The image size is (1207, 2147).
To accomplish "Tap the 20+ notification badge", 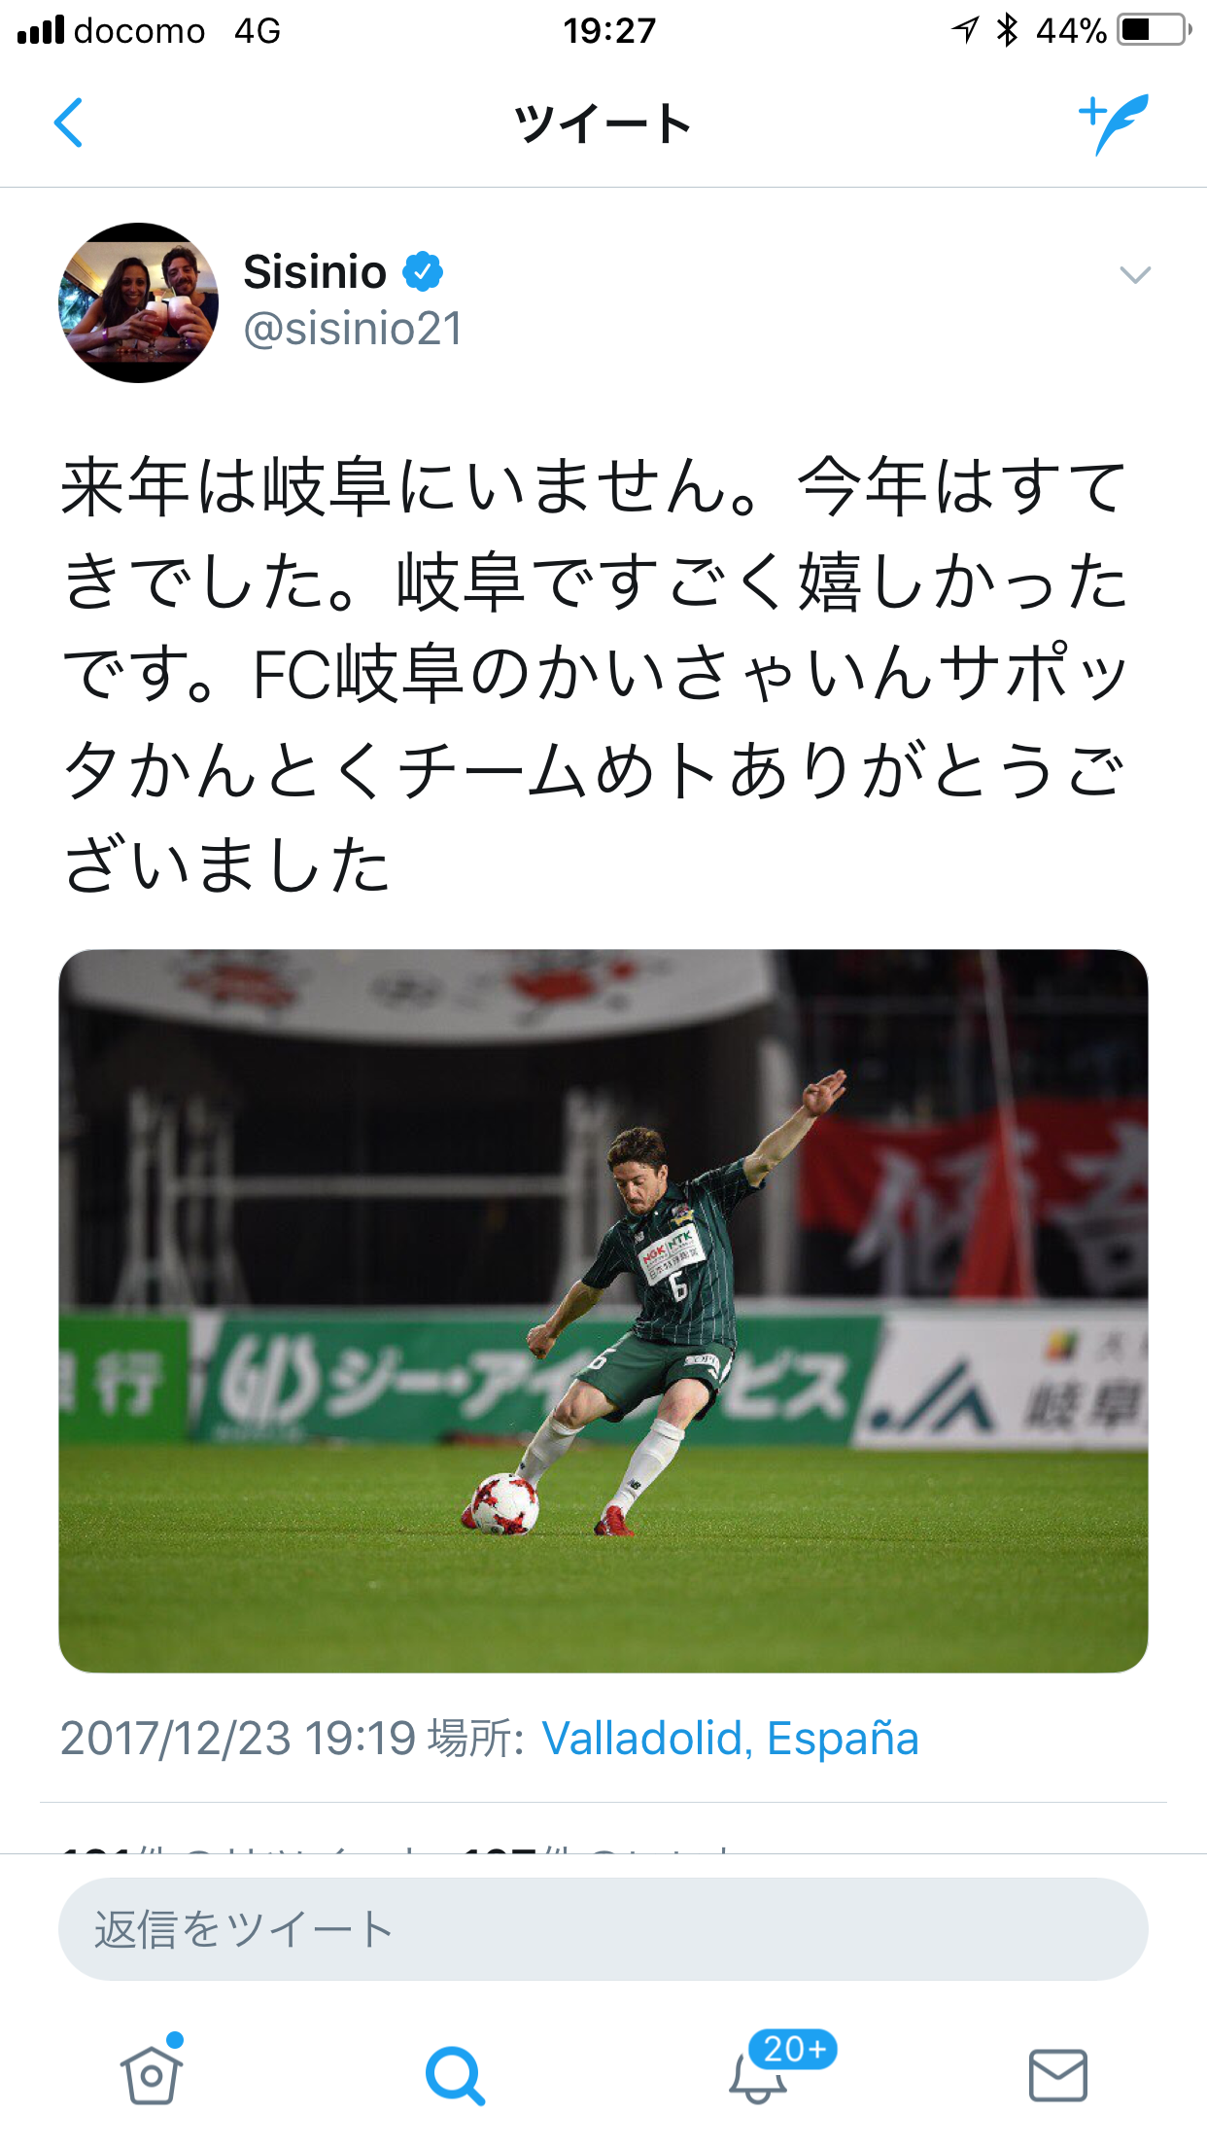I will 793,2049.
